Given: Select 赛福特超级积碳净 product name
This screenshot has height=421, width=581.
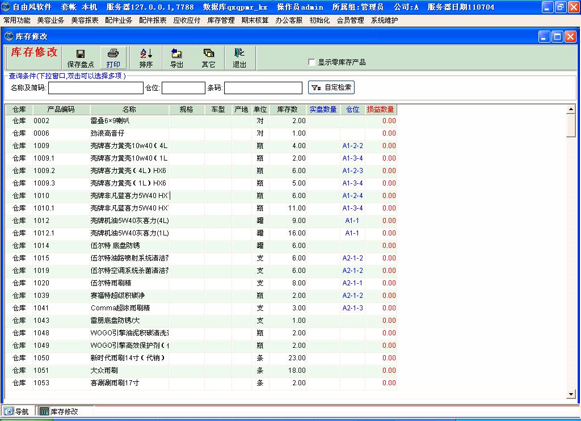Looking at the screenshot, I should point(118,296).
